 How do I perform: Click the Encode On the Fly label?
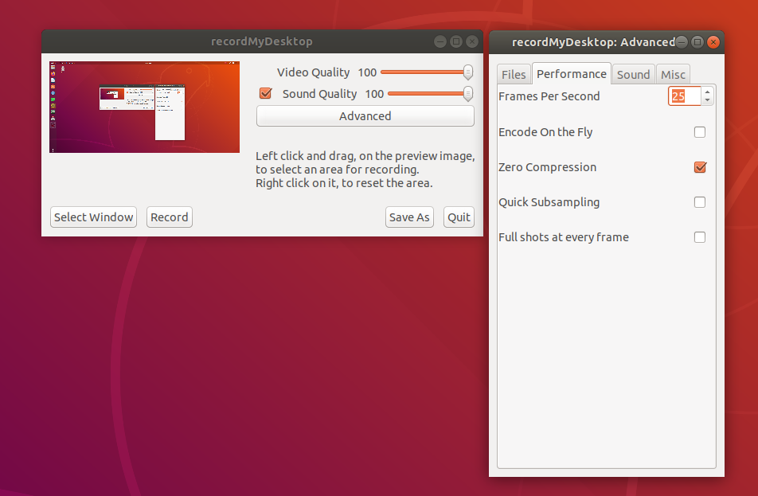(x=545, y=132)
